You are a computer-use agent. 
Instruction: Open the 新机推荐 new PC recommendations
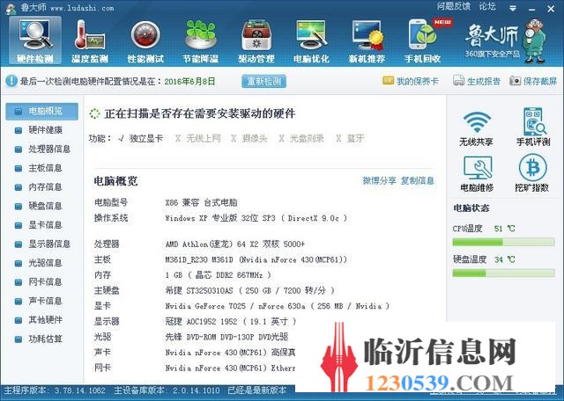[x=367, y=41]
